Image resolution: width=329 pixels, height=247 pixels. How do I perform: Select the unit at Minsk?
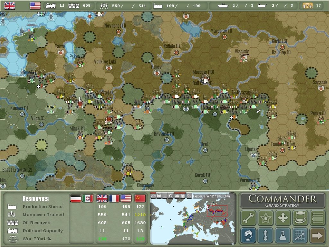coord(80,135)
